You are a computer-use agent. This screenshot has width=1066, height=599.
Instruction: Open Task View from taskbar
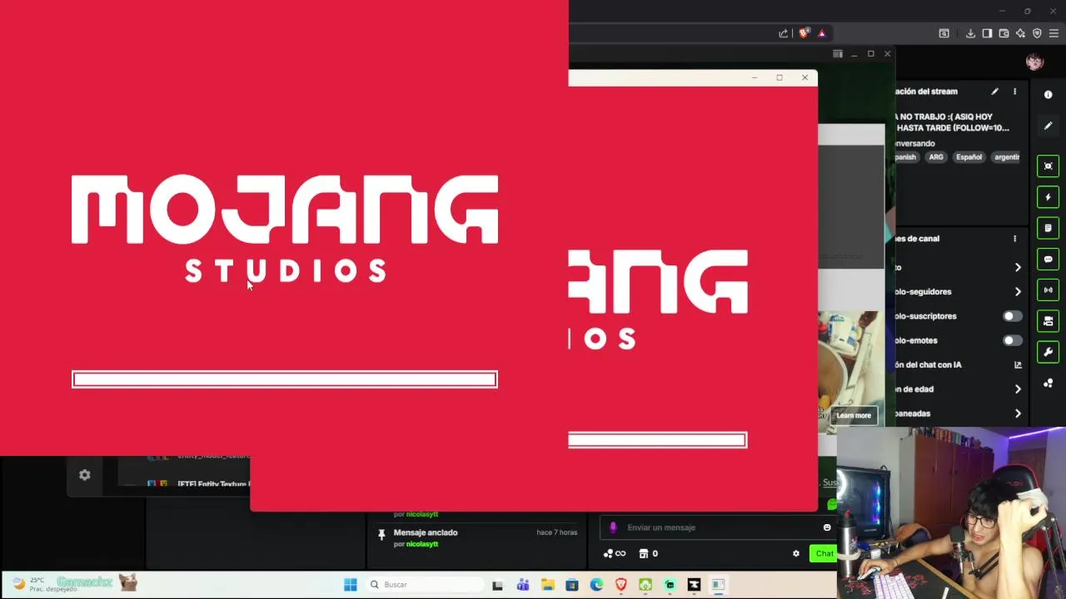[498, 585]
